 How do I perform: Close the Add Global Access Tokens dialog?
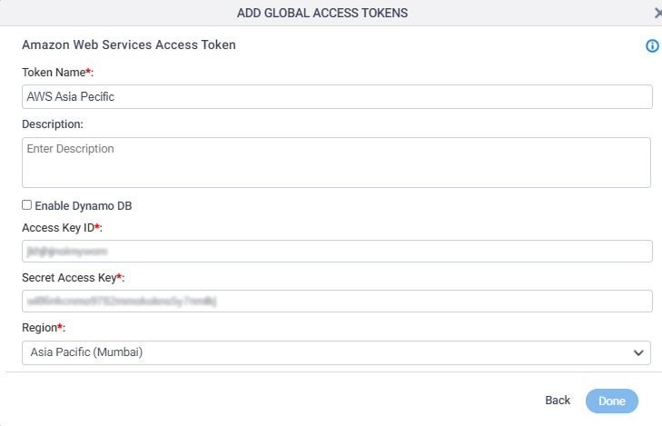[658, 14]
